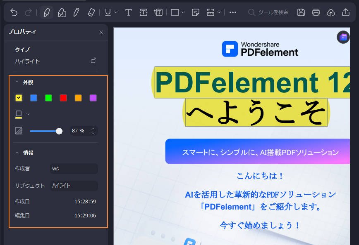Viewport: 359px width, 245px height.
Task: Click the 作成者 author input field
Action: click(x=74, y=169)
